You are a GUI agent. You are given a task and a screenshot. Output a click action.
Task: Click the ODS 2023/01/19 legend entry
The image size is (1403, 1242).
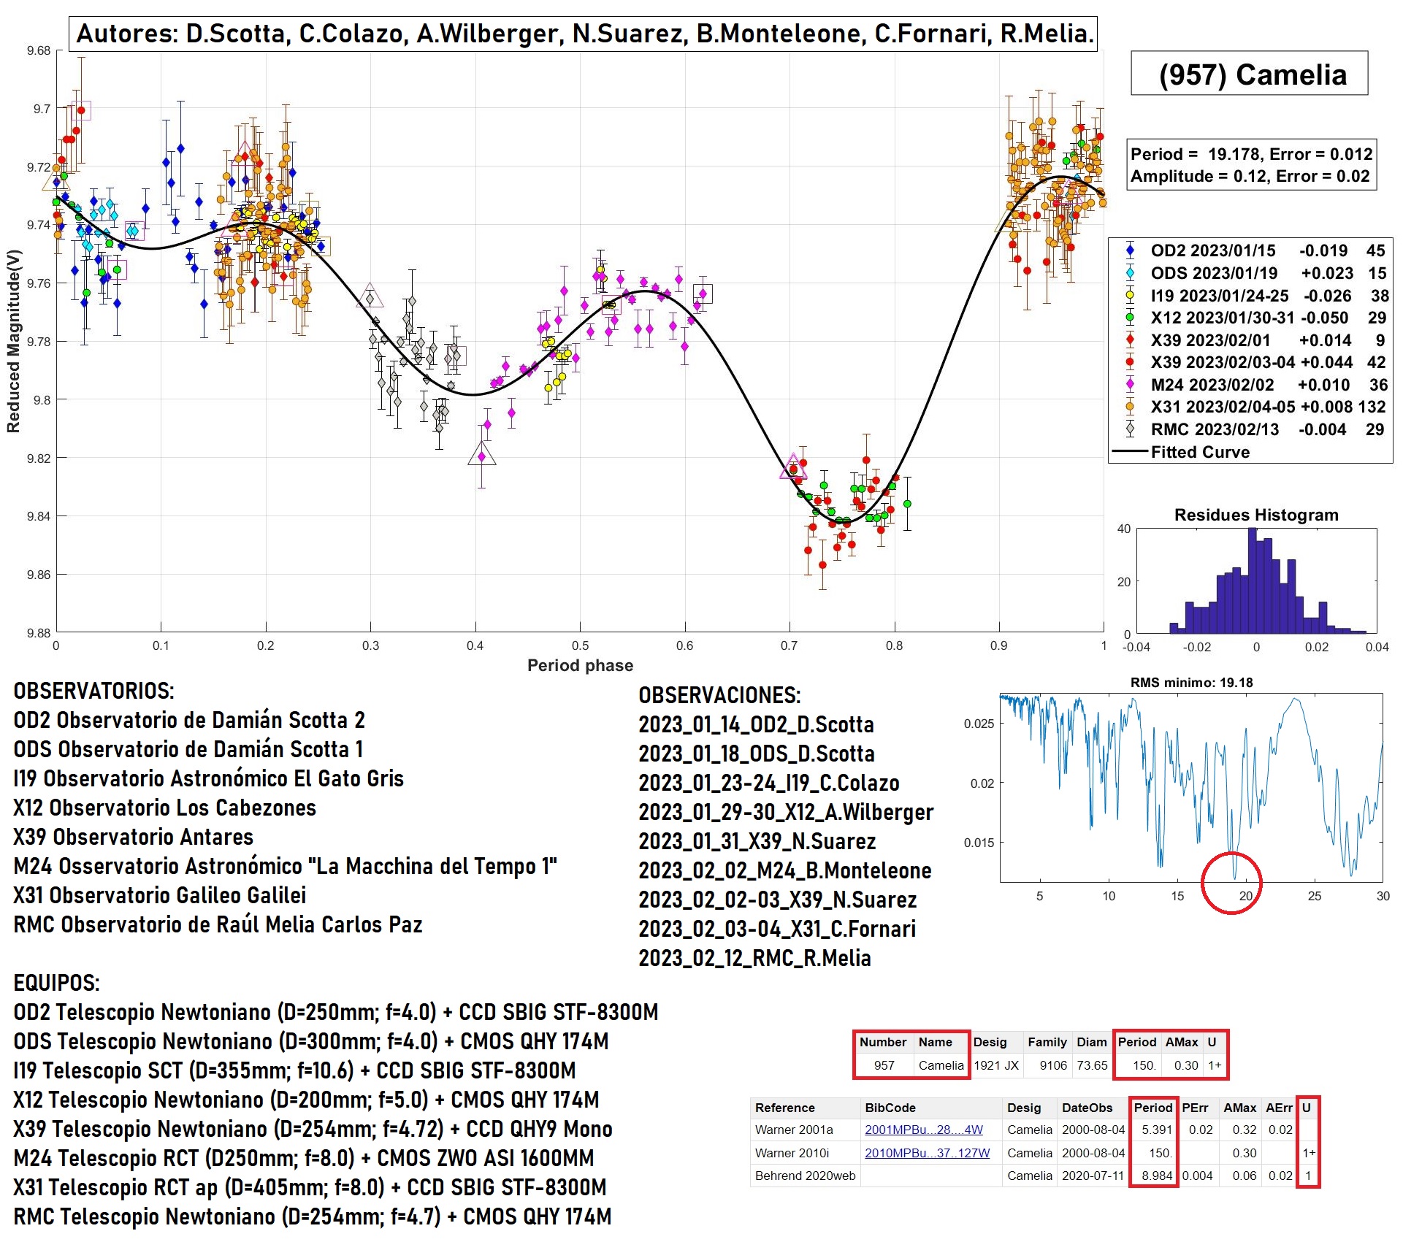coord(1250,273)
